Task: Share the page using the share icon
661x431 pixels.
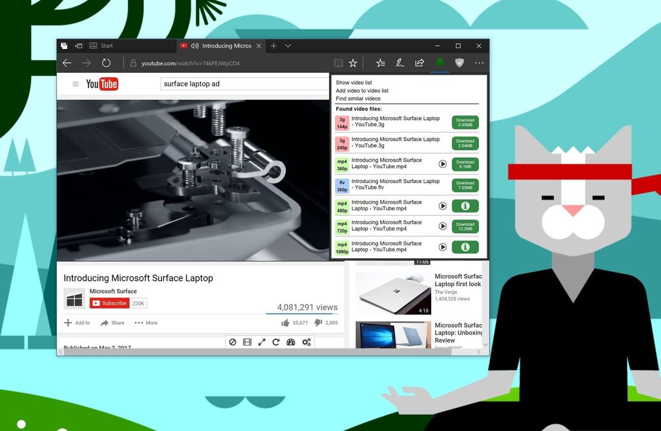Action: point(420,62)
